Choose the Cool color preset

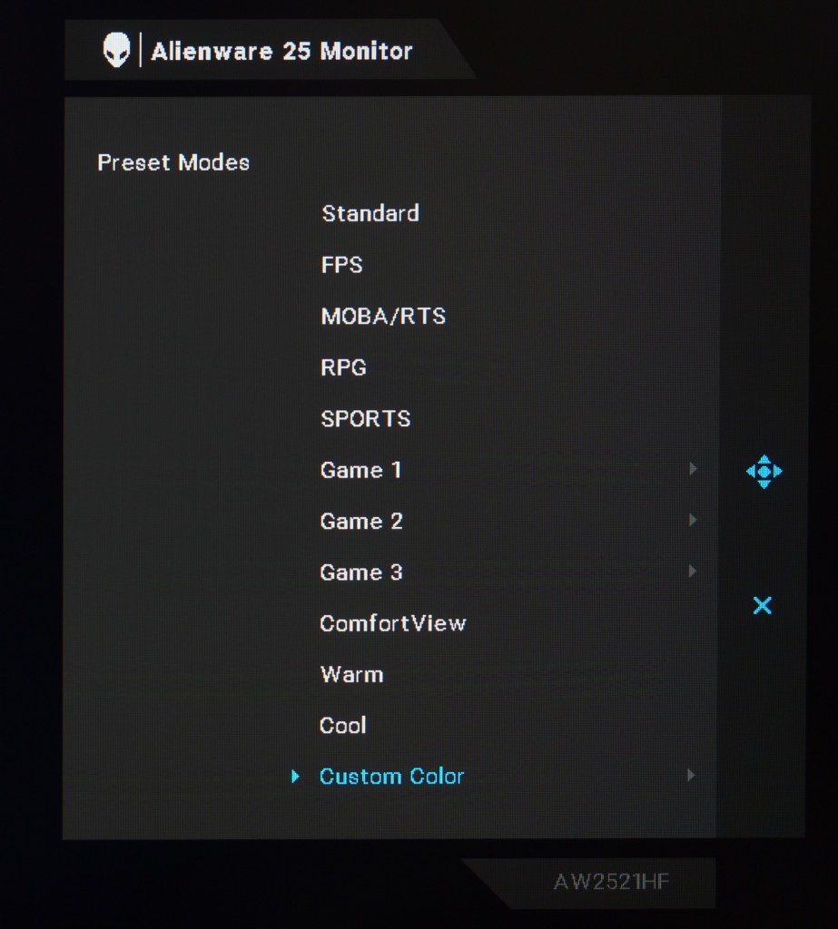(343, 726)
